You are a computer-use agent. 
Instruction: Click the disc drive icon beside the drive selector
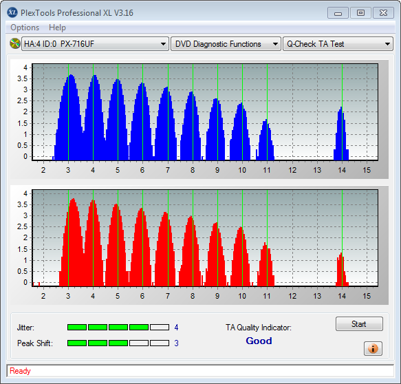(x=15, y=43)
